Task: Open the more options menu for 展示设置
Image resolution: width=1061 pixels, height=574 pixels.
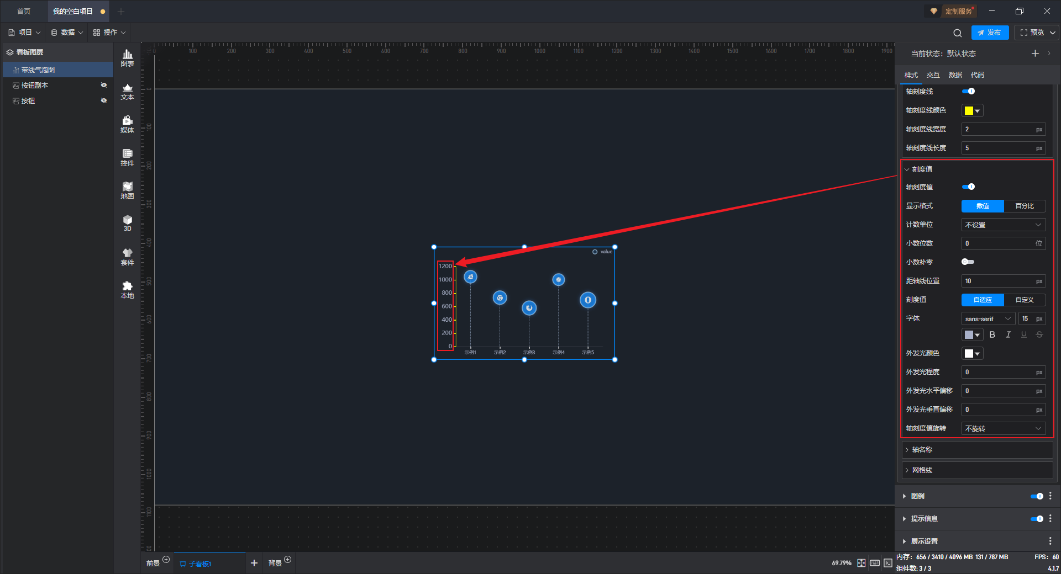Action: tap(1051, 541)
